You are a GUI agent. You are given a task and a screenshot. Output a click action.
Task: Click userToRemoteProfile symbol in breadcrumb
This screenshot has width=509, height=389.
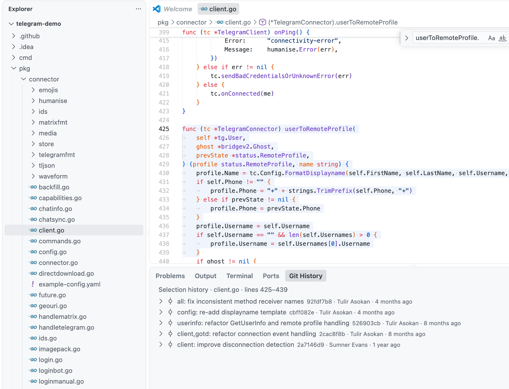coord(333,22)
